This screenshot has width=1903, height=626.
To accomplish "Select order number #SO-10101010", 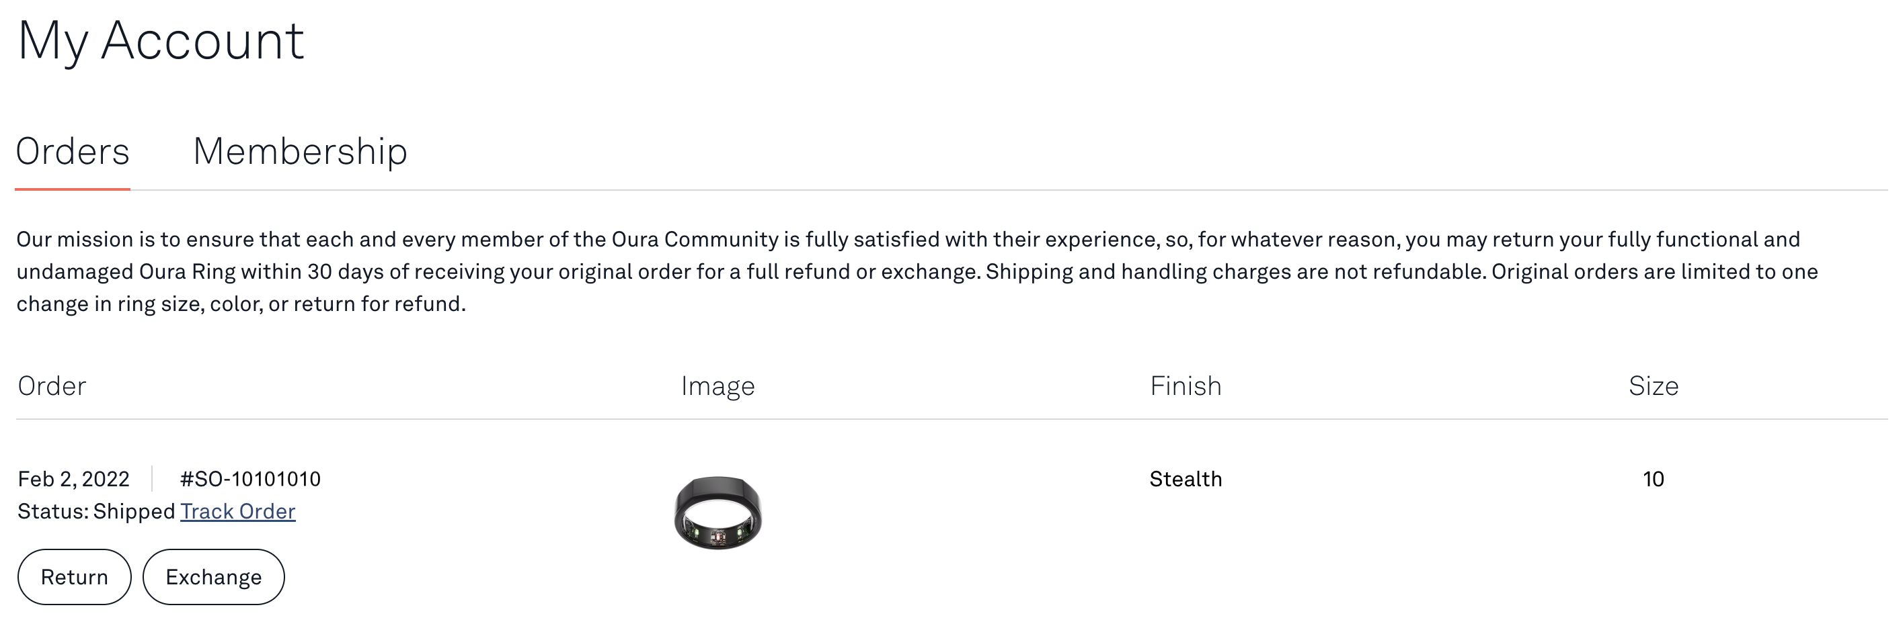I will [x=250, y=479].
